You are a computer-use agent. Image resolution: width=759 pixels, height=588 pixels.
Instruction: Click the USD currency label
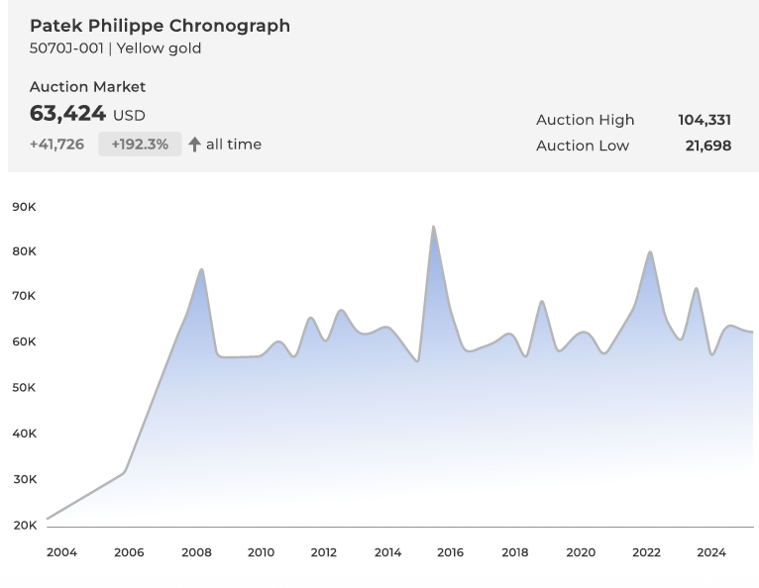[129, 116]
